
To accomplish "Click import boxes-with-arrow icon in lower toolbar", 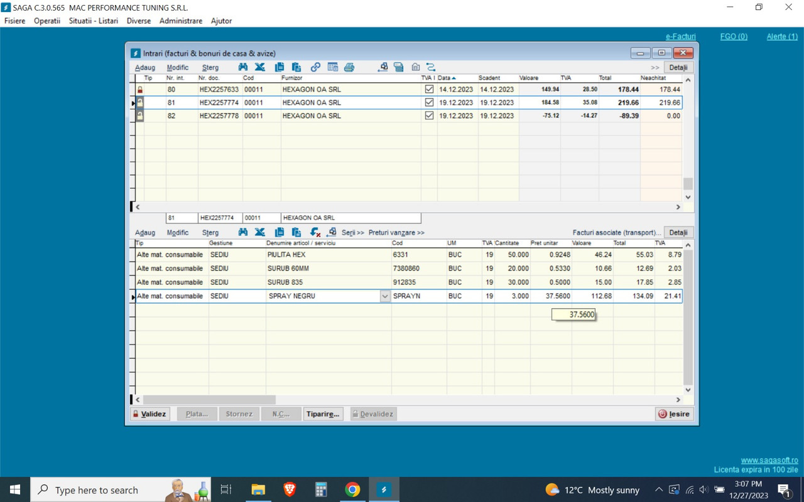I will pos(332,232).
